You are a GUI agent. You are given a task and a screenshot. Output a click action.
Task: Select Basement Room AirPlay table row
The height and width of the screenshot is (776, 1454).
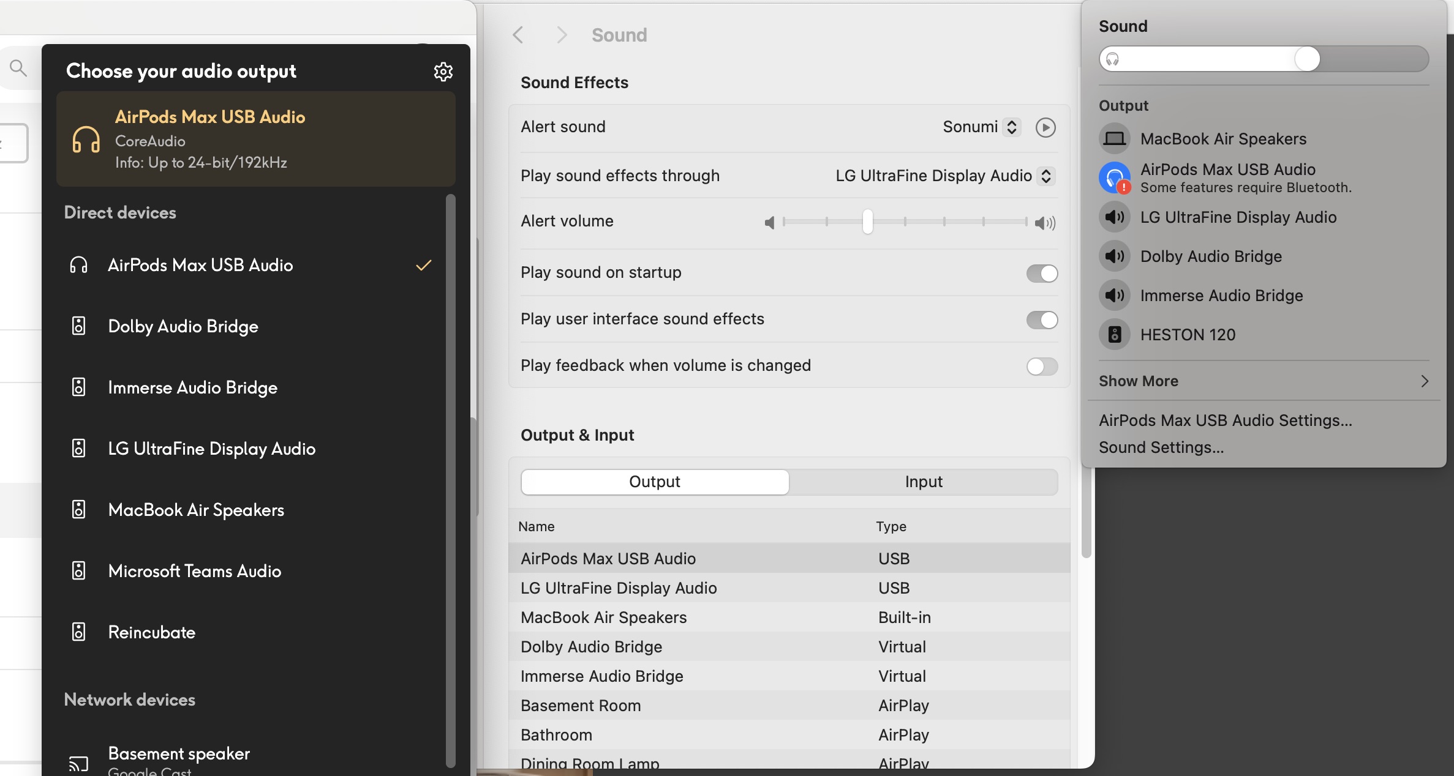789,706
